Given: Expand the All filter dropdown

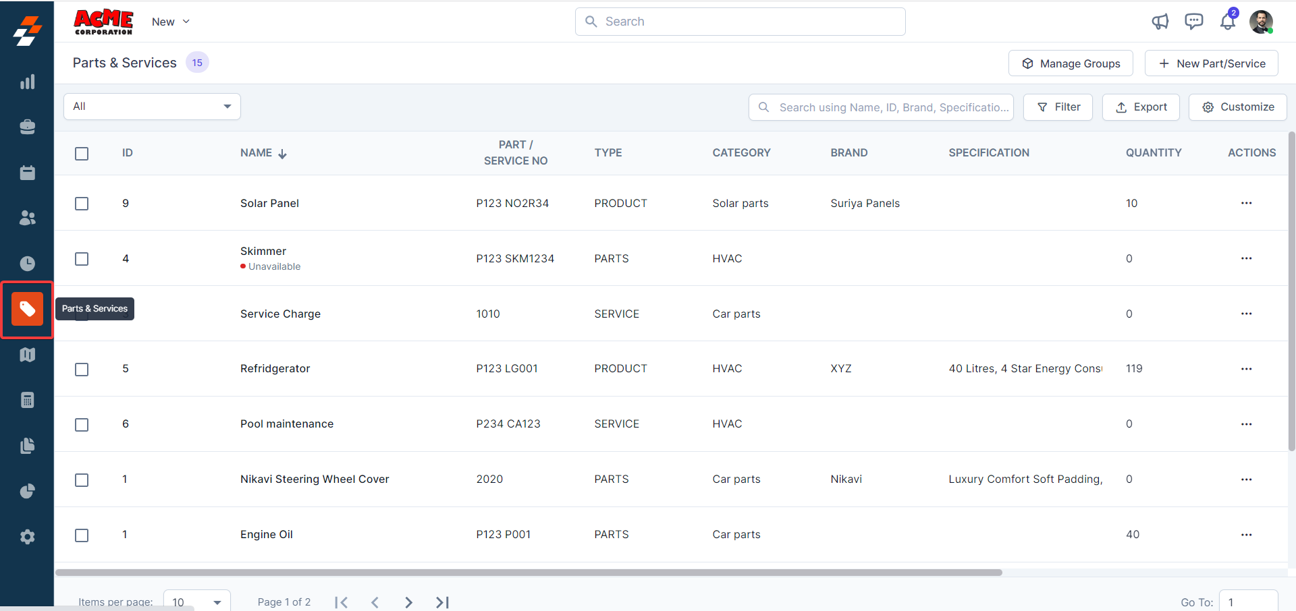Looking at the screenshot, I should tap(152, 107).
